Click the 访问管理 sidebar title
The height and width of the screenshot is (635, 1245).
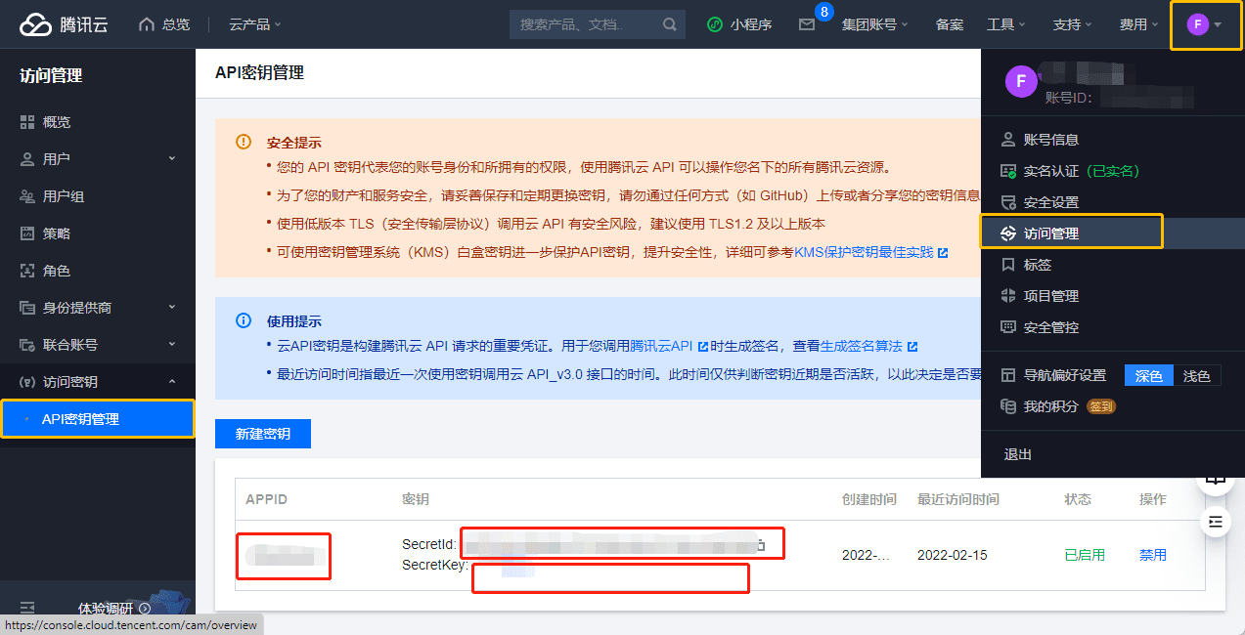(x=51, y=75)
